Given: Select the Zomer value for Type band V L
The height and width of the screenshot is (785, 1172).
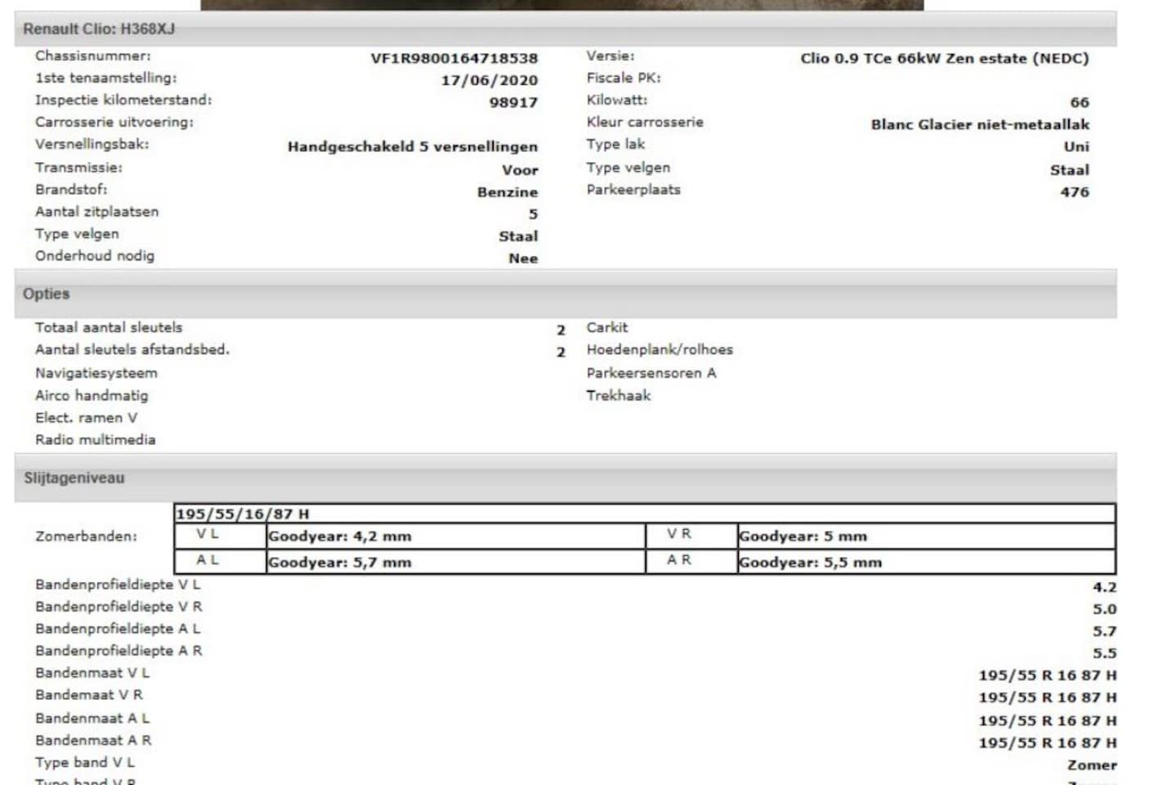Looking at the screenshot, I should click(x=1091, y=765).
